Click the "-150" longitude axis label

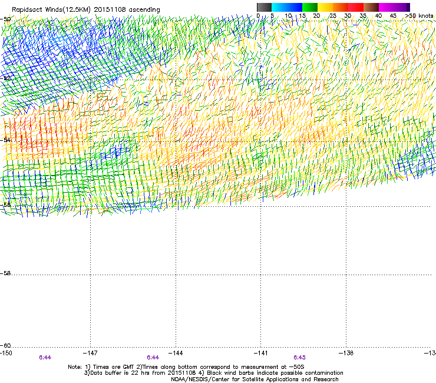6,353
